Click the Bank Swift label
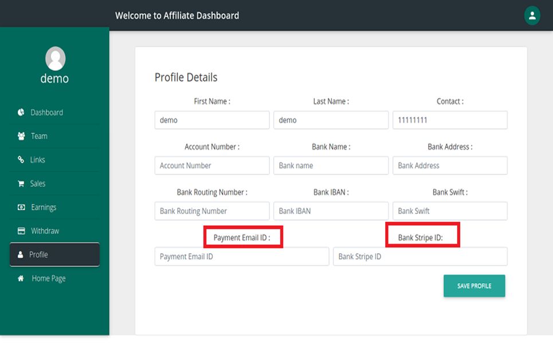This screenshot has width=553, height=343. 450,192
